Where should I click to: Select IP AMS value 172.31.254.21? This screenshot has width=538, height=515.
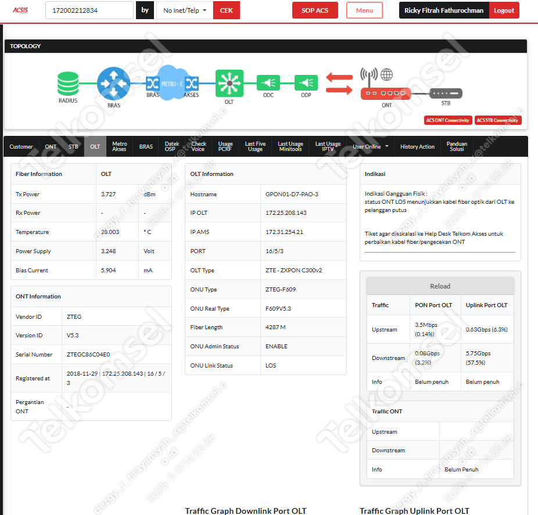tap(284, 232)
